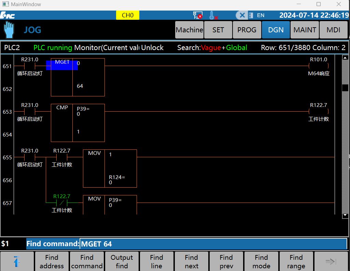Click the Find command softkey
This screenshot has height=271, width=350.
[x=87, y=261]
